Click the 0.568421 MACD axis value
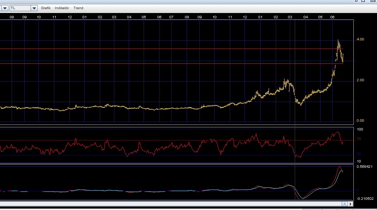Image resolution: width=377 pixels, height=210 pixels. 365,167
